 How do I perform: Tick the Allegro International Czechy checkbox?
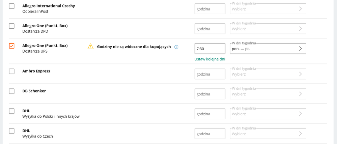pyautogui.click(x=11, y=6)
